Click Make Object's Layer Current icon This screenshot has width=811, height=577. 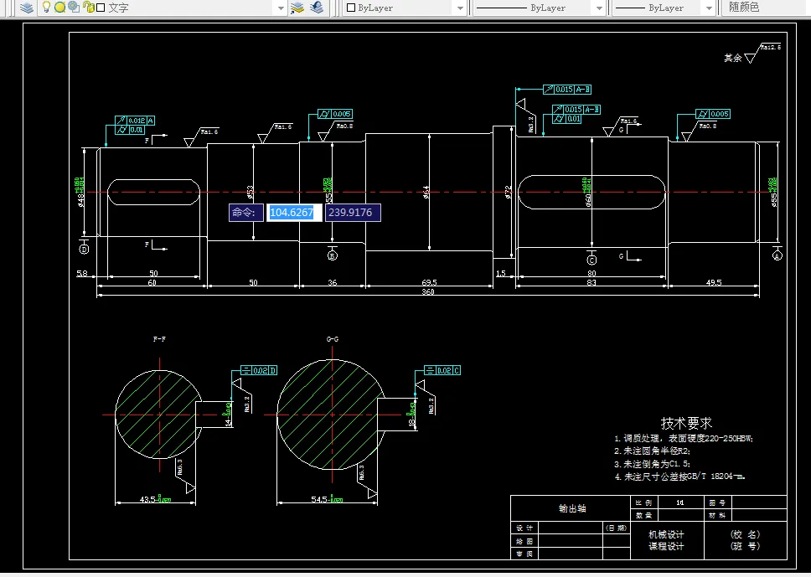tap(297, 8)
